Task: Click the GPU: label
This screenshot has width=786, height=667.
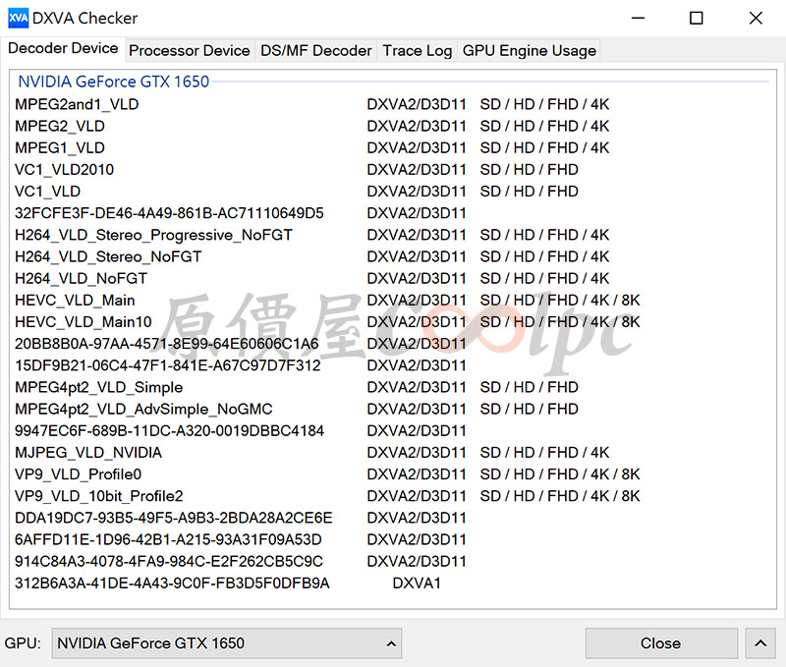Action: [x=23, y=643]
